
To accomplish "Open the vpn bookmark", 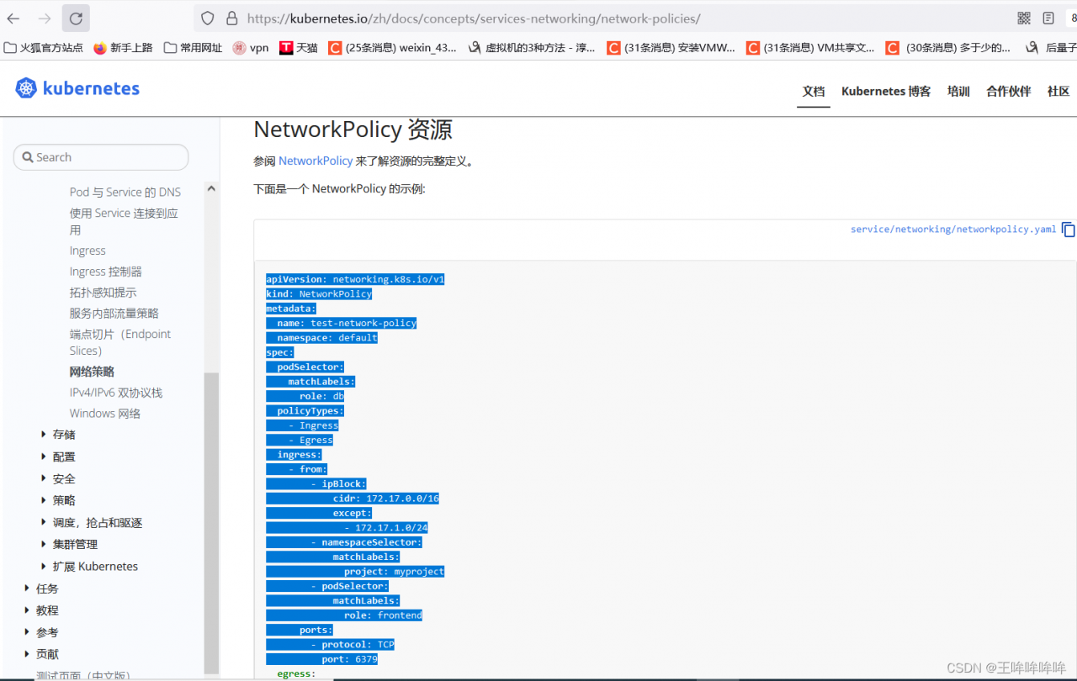I will click(x=251, y=48).
